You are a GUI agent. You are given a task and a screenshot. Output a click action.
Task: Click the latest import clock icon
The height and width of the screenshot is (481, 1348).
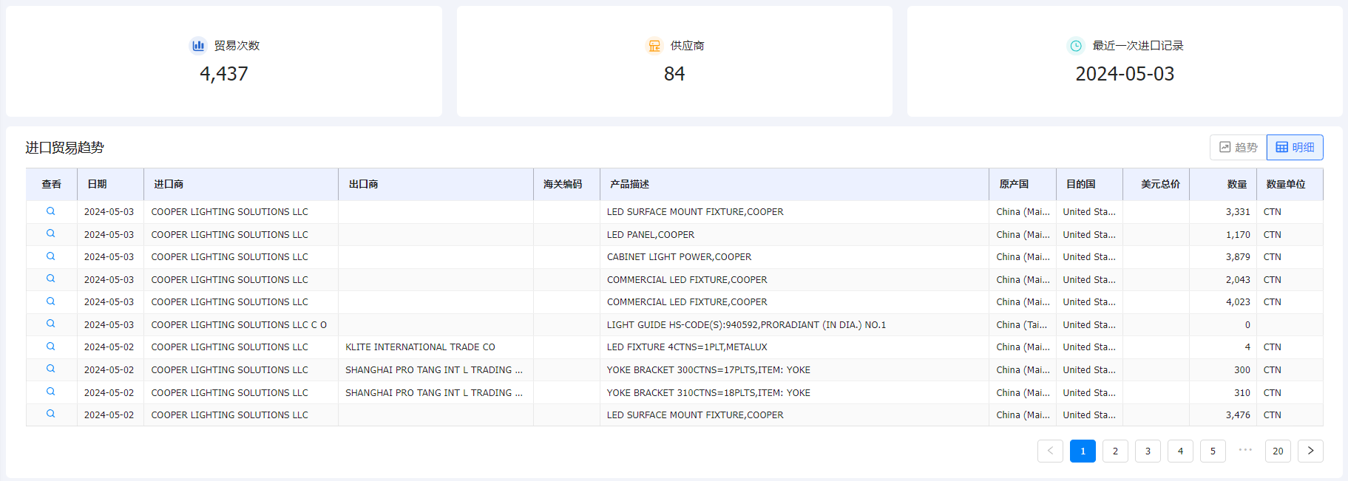1076,46
